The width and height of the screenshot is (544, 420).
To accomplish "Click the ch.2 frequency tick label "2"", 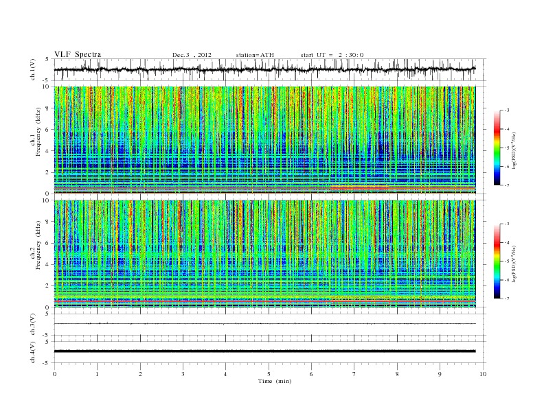I will pos(48,286).
